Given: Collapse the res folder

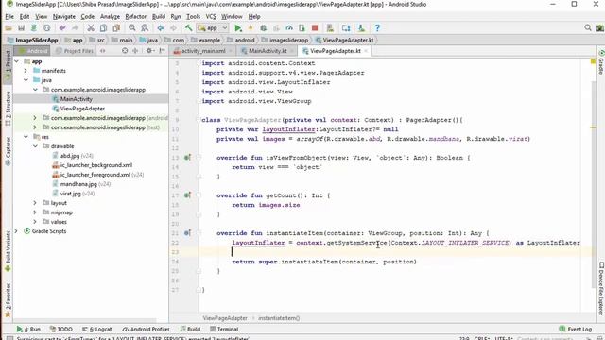Looking at the screenshot, I should (26, 137).
